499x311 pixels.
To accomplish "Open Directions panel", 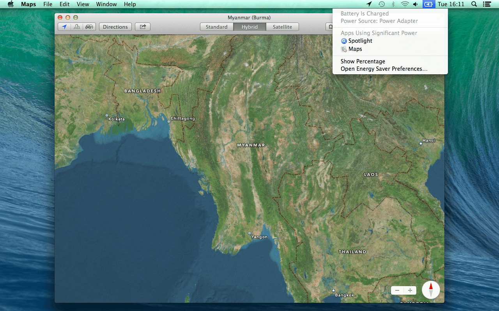I will pyautogui.click(x=115, y=27).
